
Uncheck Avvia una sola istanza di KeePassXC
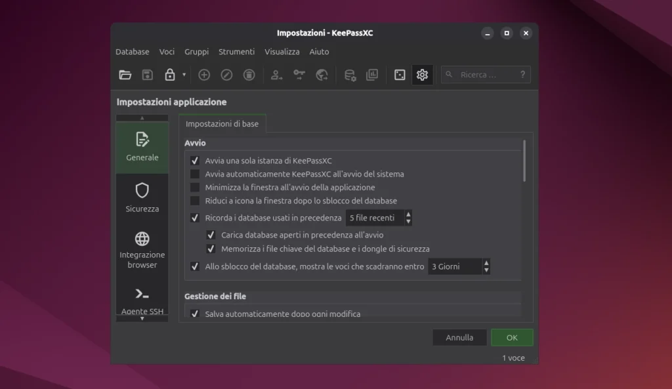(x=195, y=161)
